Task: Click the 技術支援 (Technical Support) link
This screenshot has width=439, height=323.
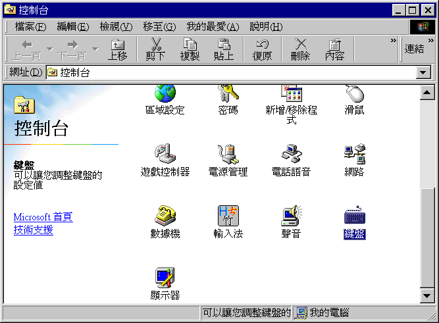Action: tap(33, 230)
